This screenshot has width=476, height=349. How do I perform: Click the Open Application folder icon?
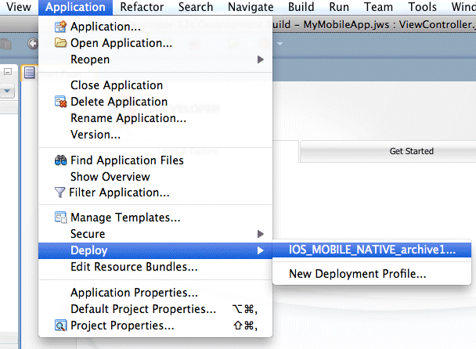[x=61, y=43]
